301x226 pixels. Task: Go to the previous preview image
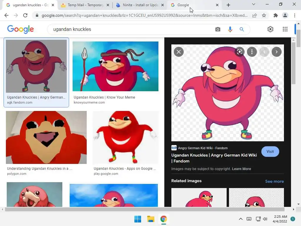point(264,52)
